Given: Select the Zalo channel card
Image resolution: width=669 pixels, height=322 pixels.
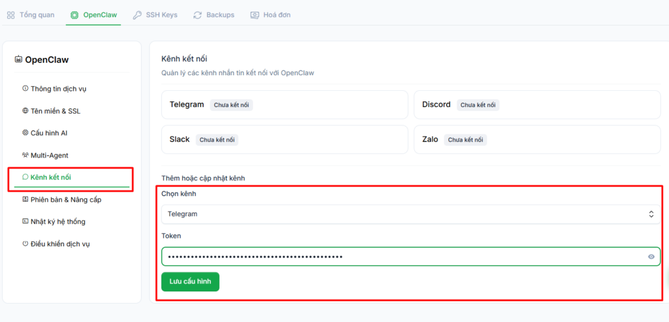Looking at the screenshot, I should click(537, 140).
